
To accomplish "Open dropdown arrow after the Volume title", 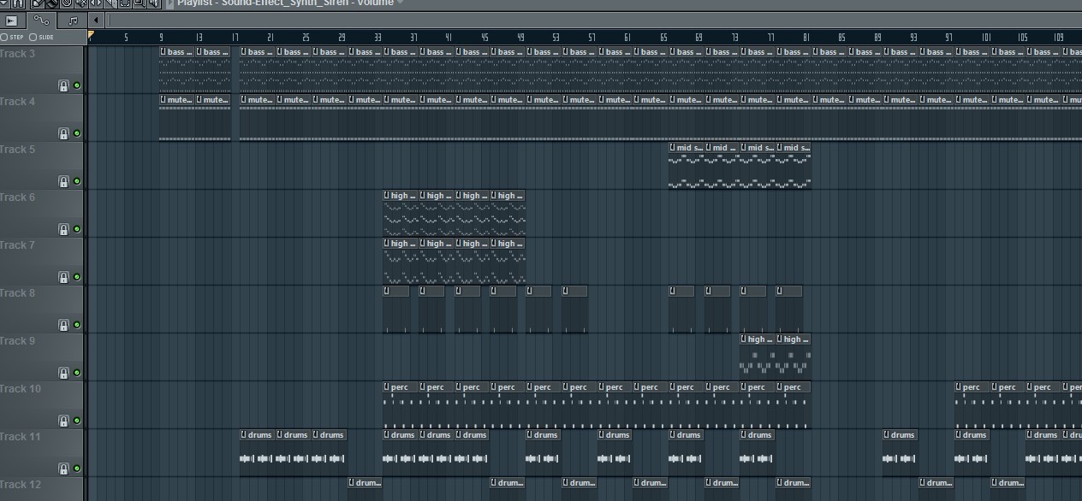I will (401, 3).
